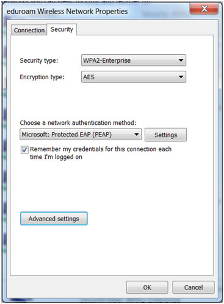Viewport: 224px width, 304px height.
Task: Expand the network authentication method dropdown
Action: [x=81, y=134]
